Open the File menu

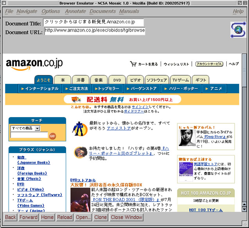9,11
